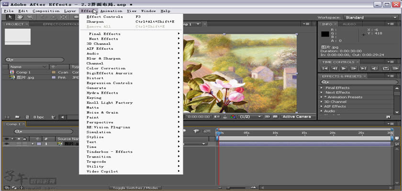Viewport: 402px width, 191px height.
Task: Select the Project panel tab
Action: coord(15,24)
